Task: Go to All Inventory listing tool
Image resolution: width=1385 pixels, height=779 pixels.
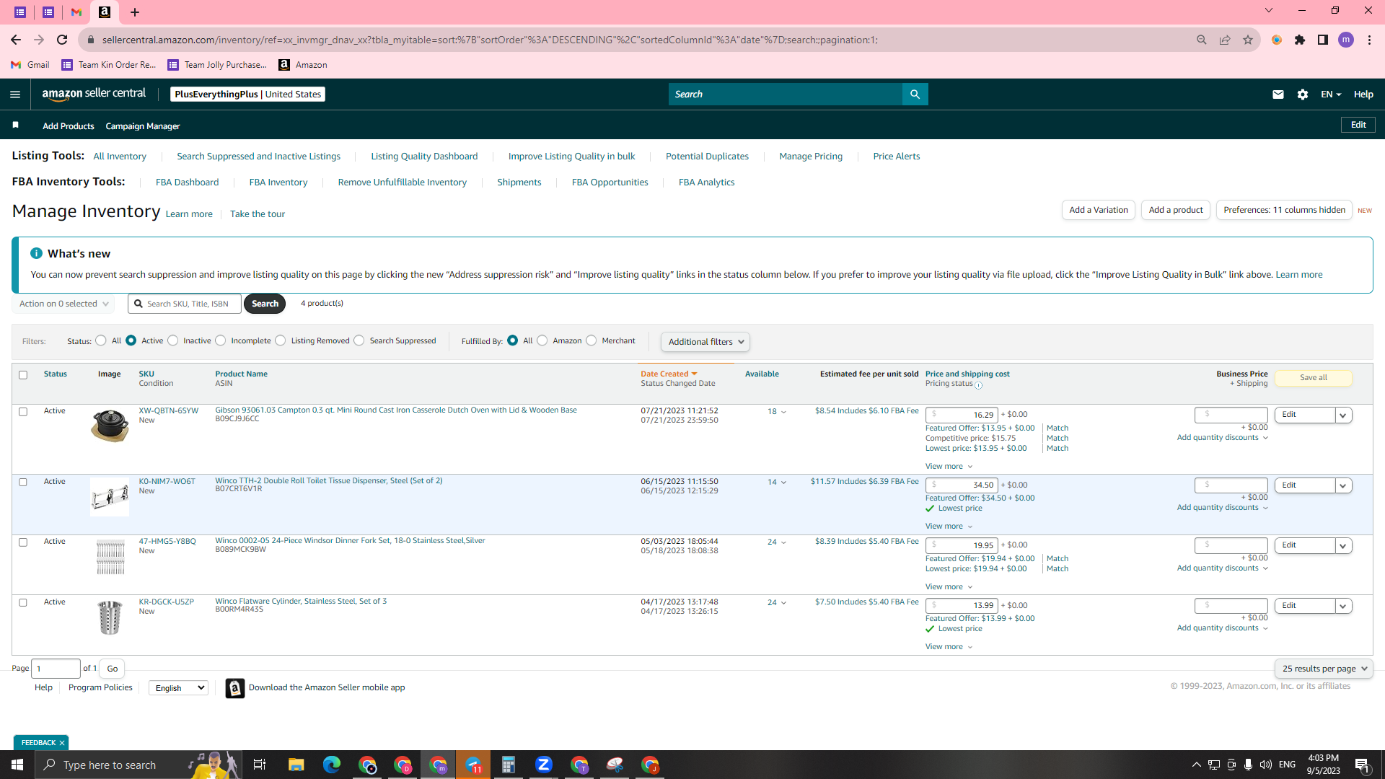Action: pos(120,157)
